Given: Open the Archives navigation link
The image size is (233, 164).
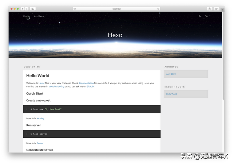Looking at the screenshot, I should tap(39, 16).
